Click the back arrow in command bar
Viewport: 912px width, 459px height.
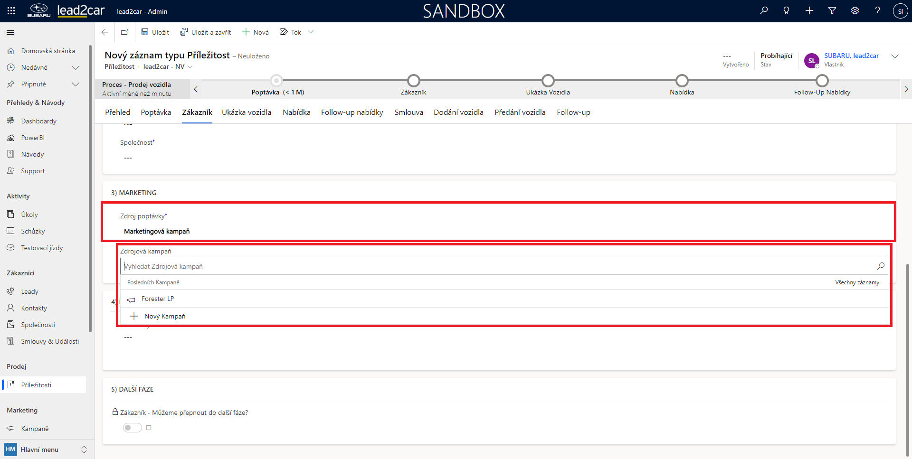click(x=105, y=32)
